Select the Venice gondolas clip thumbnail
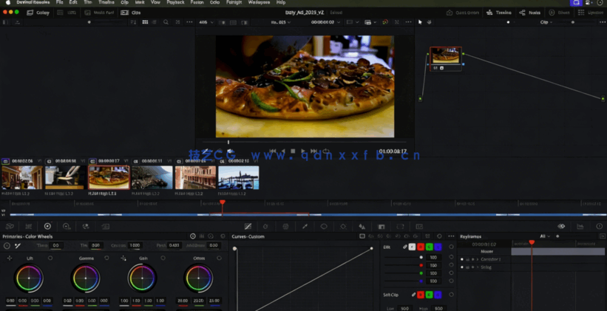The width and height of the screenshot is (607, 311). (239, 177)
